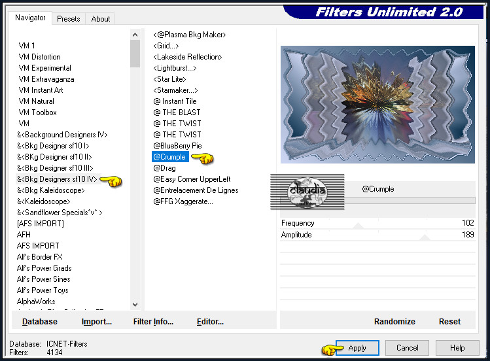Choose @ THE BLAST filter
Image resolution: width=490 pixels, height=361 pixels.
click(177, 112)
